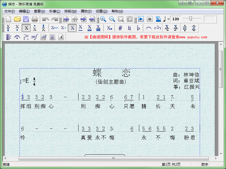The height and width of the screenshot is (169, 226).
Task: Select low octave (X with one dot below)
Action: (x=17, y=28)
